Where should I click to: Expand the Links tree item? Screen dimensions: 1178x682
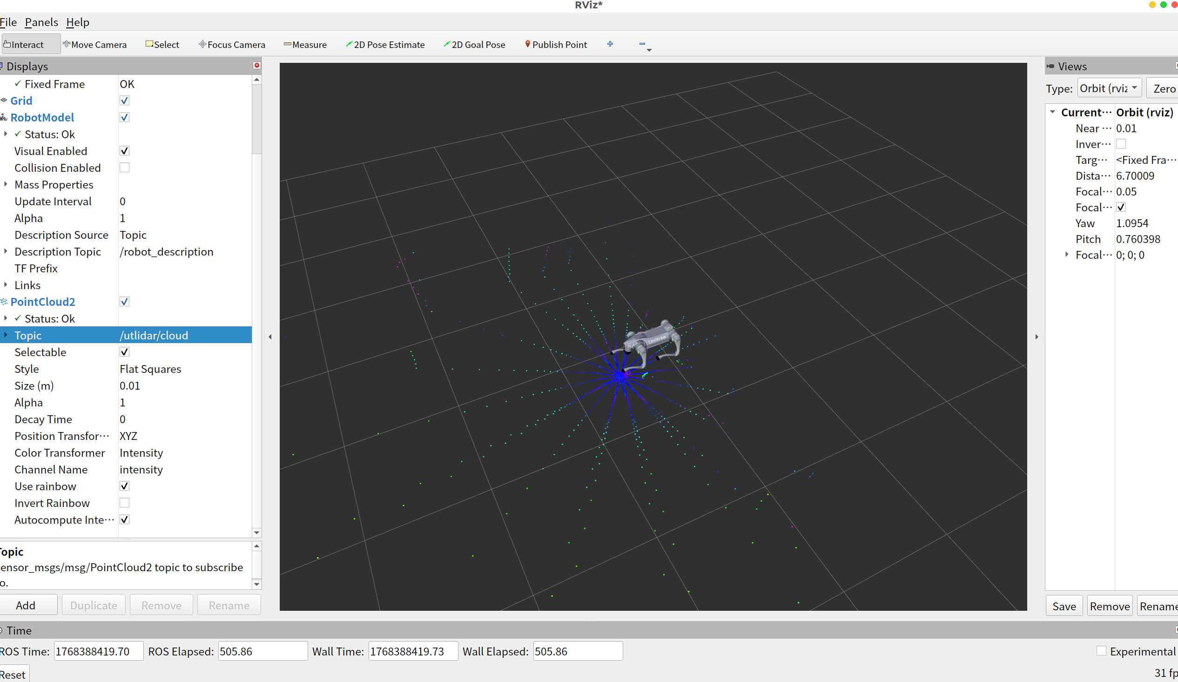[x=6, y=285]
